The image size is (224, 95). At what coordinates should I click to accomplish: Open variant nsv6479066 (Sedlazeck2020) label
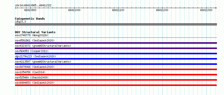pyautogui.click(x=35, y=67)
